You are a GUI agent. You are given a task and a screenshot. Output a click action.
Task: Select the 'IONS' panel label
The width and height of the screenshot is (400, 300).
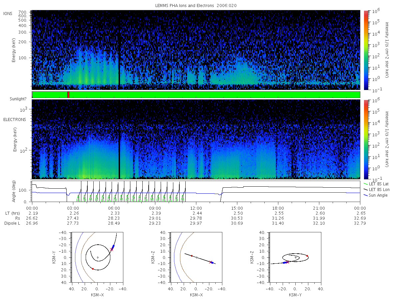(8, 14)
